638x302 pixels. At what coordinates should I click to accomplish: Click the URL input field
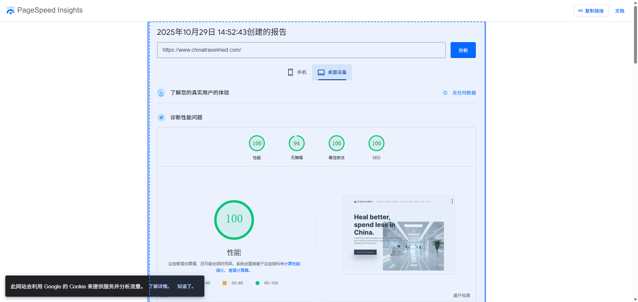(x=301, y=50)
